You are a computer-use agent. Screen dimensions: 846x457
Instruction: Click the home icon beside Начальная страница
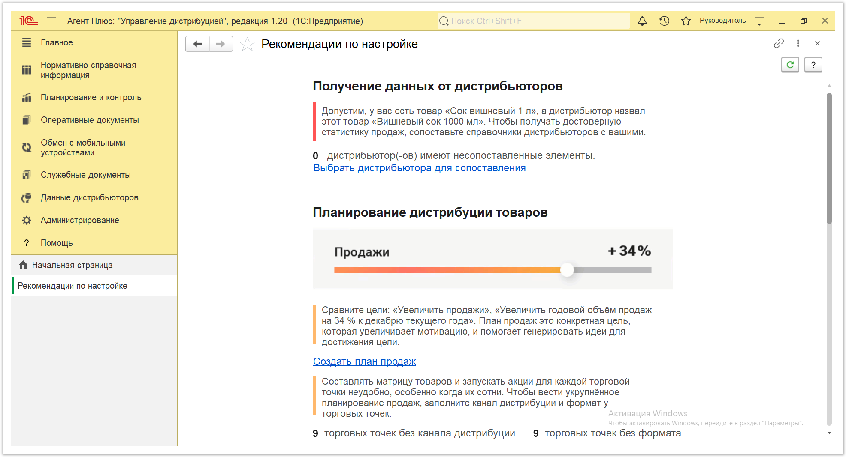click(23, 265)
